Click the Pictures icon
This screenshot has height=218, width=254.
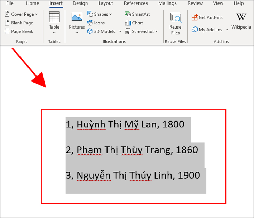[x=77, y=17]
